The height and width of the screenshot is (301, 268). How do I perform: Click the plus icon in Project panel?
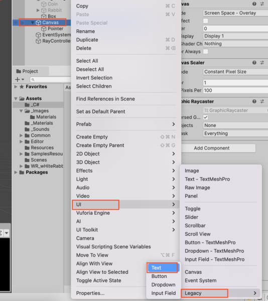(18, 79)
